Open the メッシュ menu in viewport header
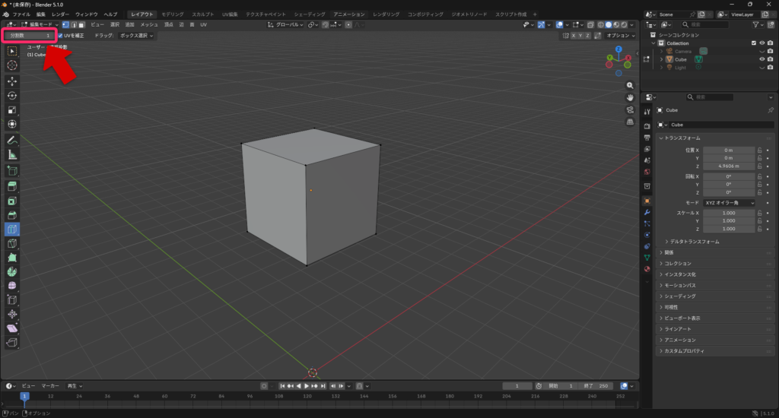 coord(149,25)
